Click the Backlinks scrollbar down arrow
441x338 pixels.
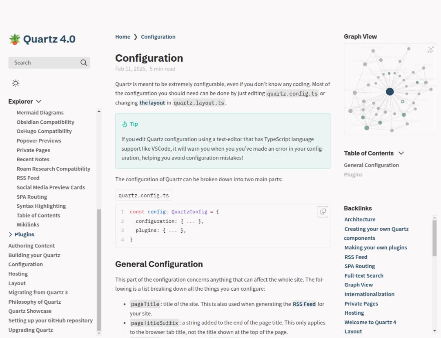[434, 331]
